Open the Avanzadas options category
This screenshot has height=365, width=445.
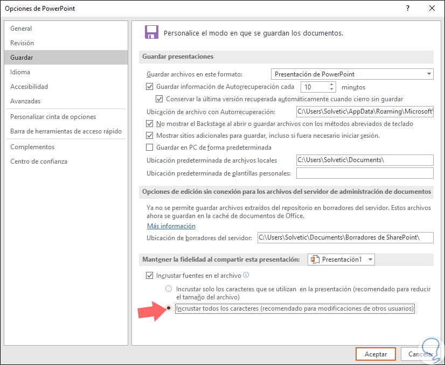[x=66, y=101]
